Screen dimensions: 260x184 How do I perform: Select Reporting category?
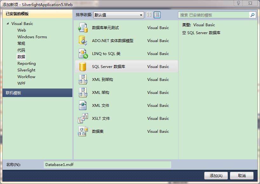click(x=27, y=64)
